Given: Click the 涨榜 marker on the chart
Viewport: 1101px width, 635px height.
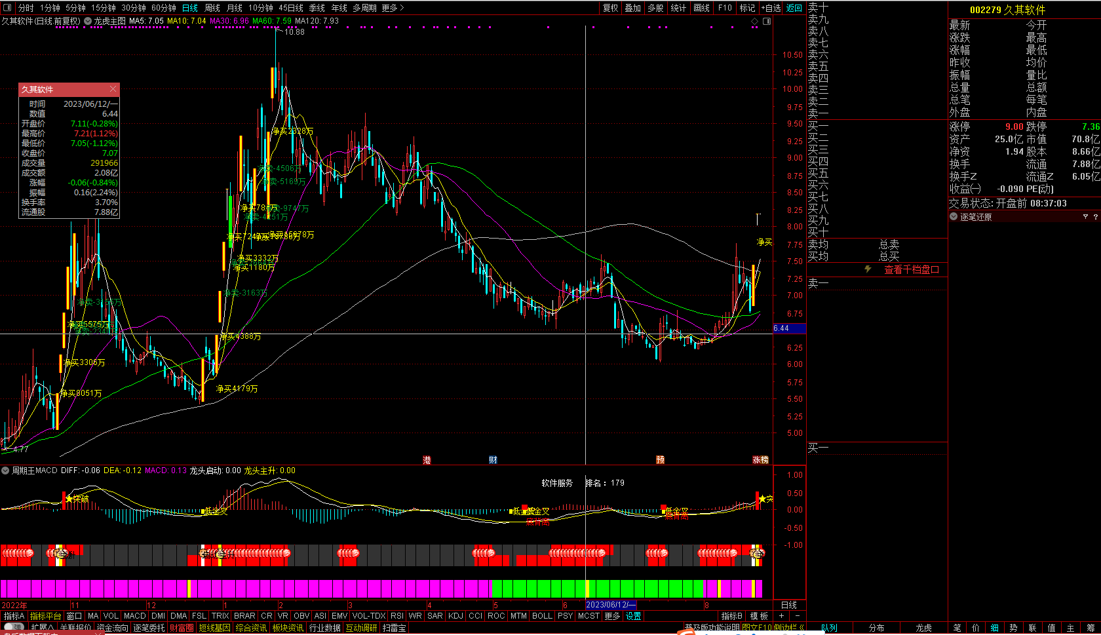Looking at the screenshot, I should tap(760, 460).
